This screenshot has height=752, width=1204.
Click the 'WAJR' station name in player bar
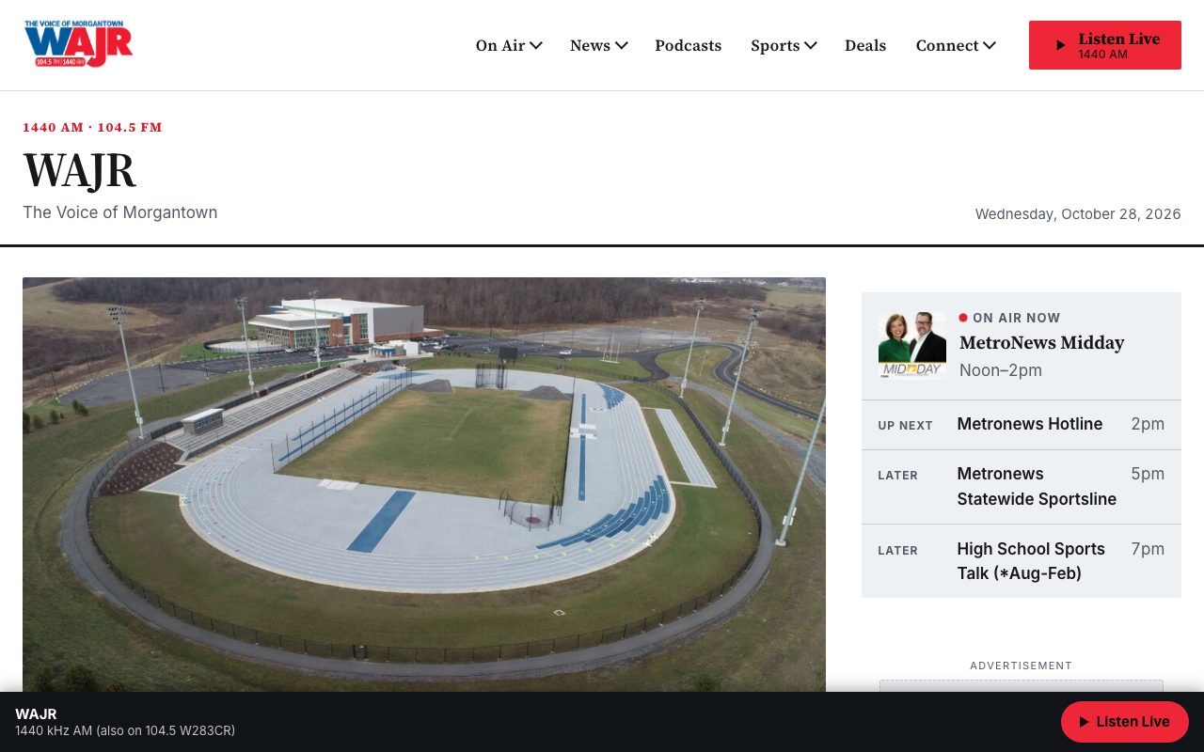point(36,714)
